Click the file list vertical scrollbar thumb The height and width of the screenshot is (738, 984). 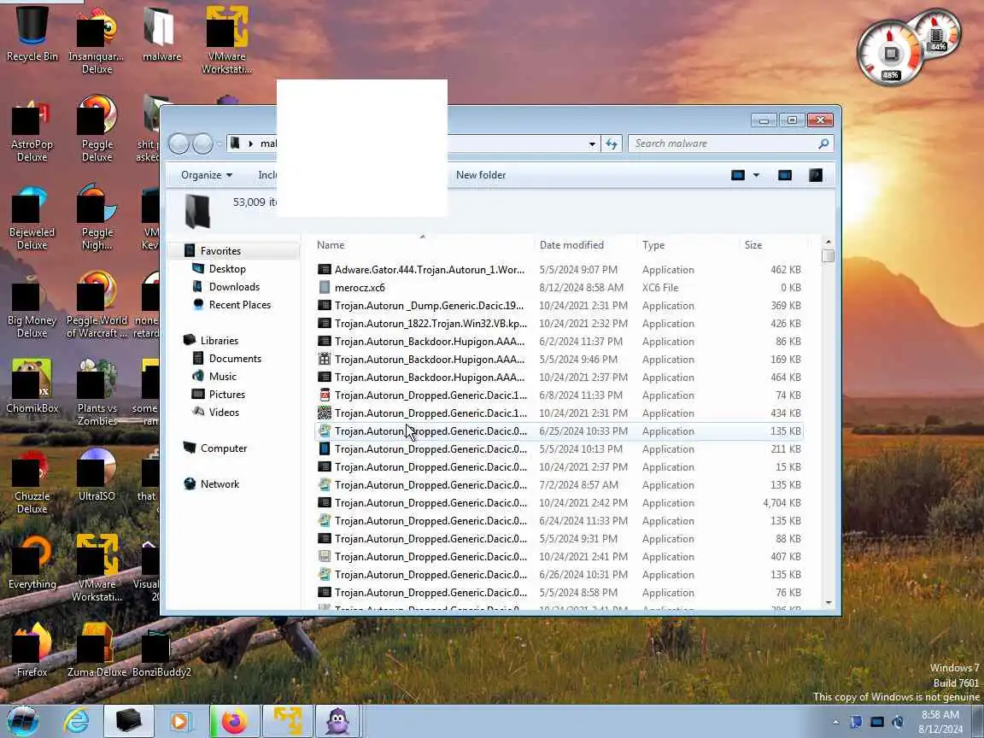click(829, 256)
